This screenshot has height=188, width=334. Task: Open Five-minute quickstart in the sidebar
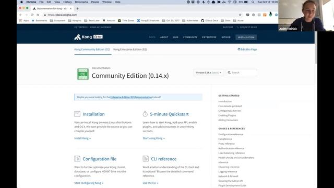click(230, 106)
